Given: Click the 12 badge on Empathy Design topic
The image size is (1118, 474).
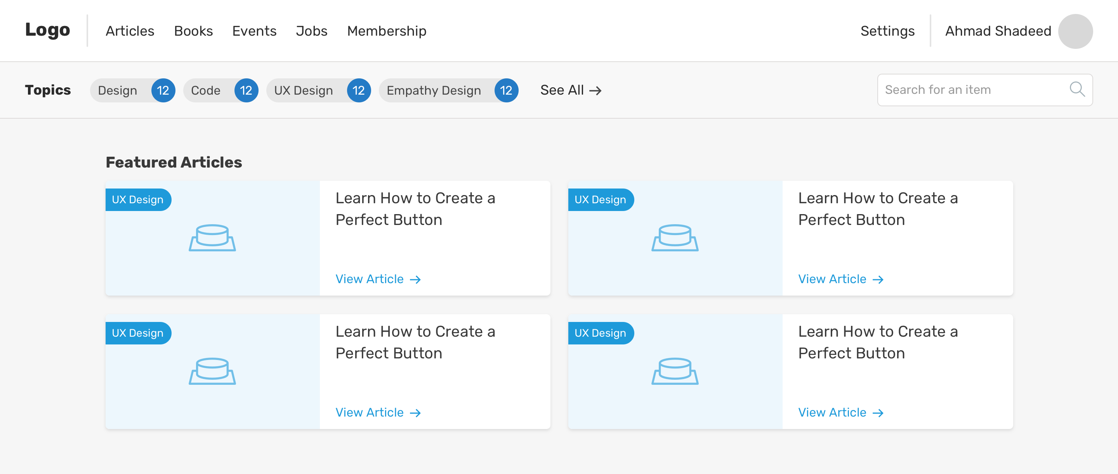Looking at the screenshot, I should [x=506, y=90].
